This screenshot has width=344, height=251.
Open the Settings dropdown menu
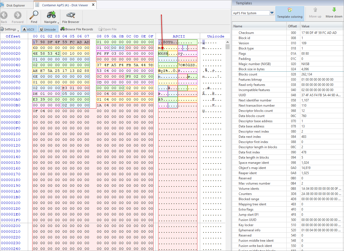(10, 29)
